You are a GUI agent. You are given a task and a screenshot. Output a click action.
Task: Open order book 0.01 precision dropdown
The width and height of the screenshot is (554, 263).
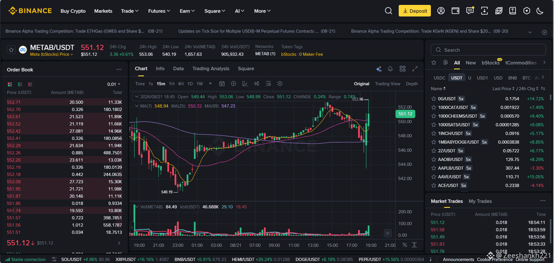tap(114, 84)
